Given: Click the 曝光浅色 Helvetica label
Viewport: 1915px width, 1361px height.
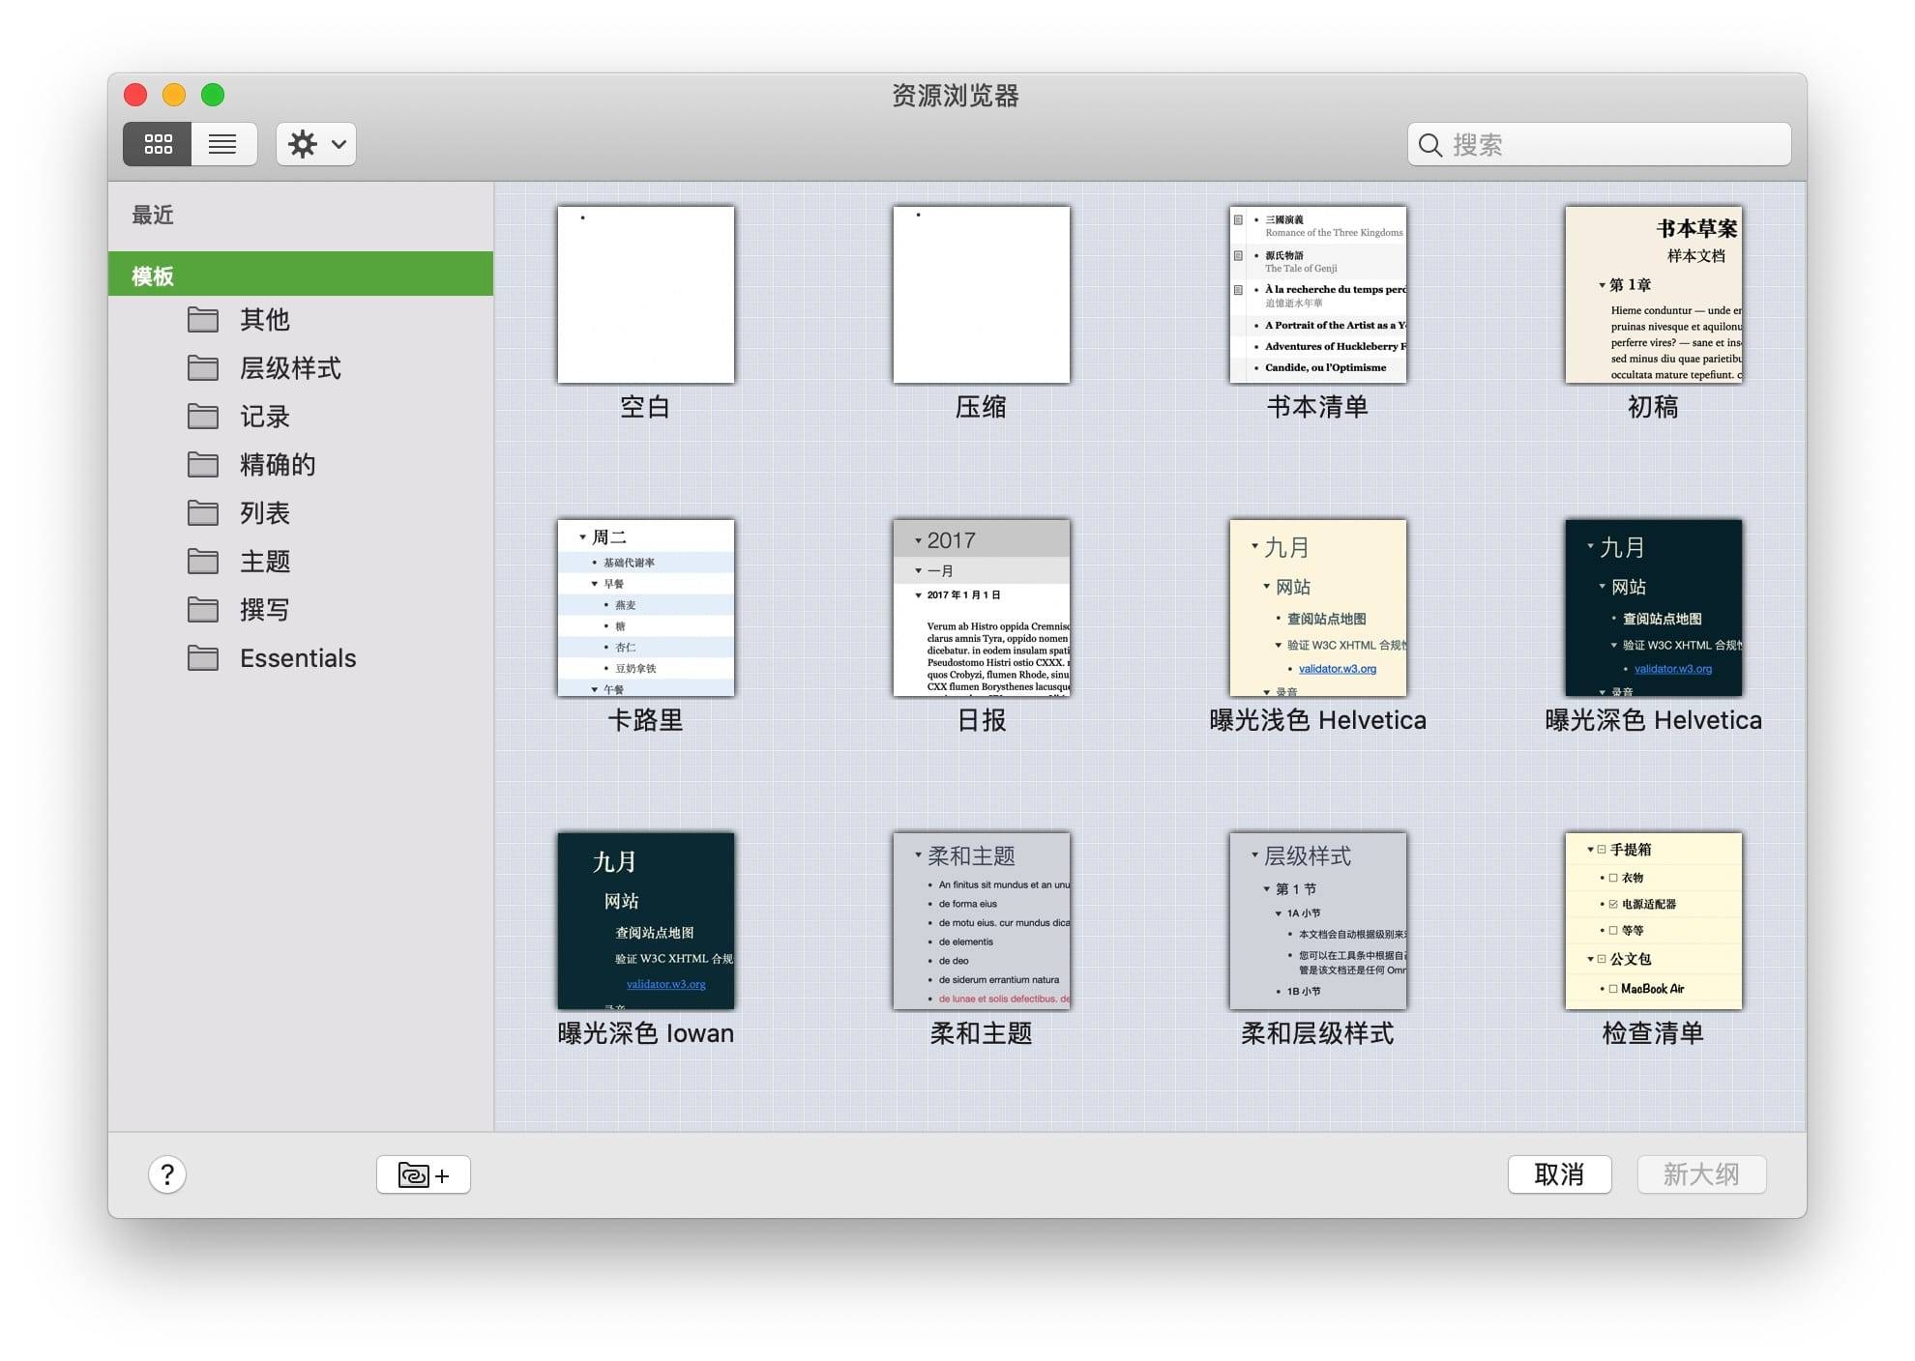Looking at the screenshot, I should coord(1317,720).
